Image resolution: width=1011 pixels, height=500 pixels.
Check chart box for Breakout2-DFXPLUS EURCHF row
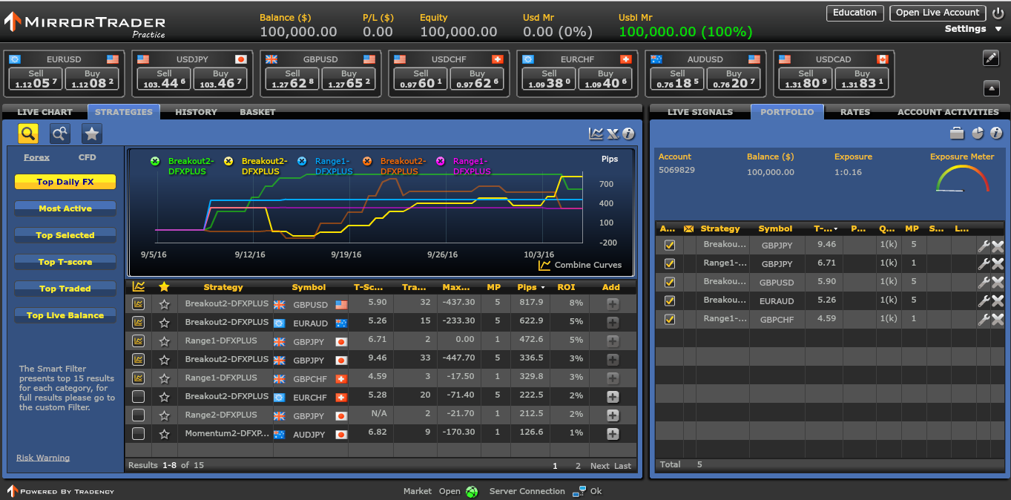(x=138, y=396)
